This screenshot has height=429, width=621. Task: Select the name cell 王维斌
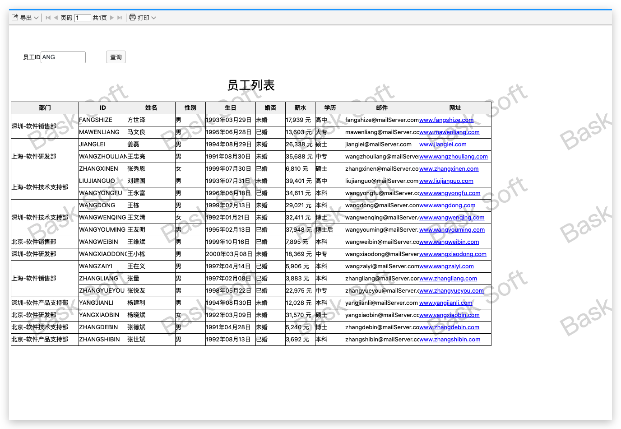(x=151, y=242)
